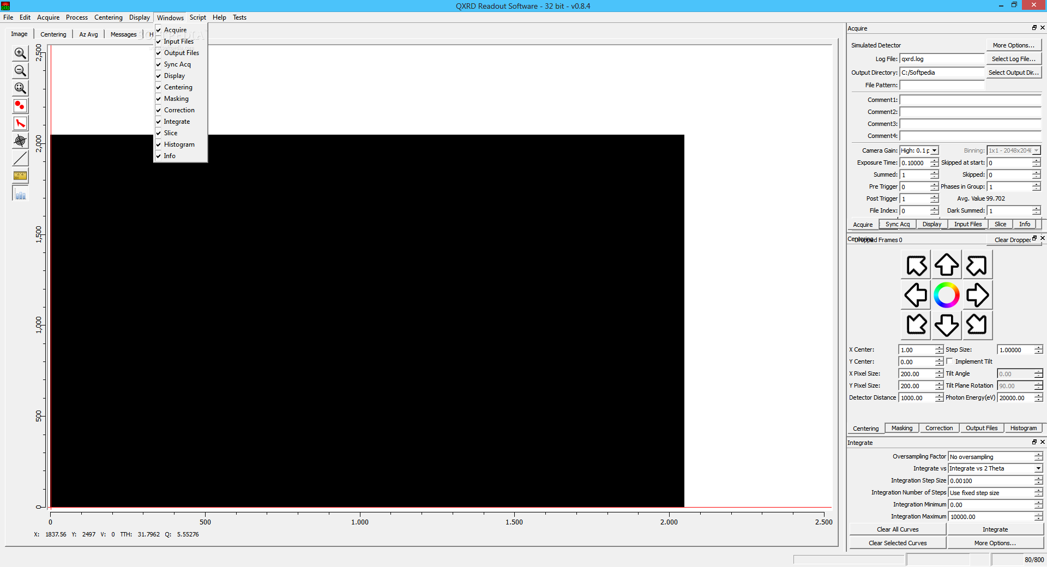Open the Camera Gain dropdown
This screenshot has height=567, width=1047.
pyautogui.click(x=934, y=150)
